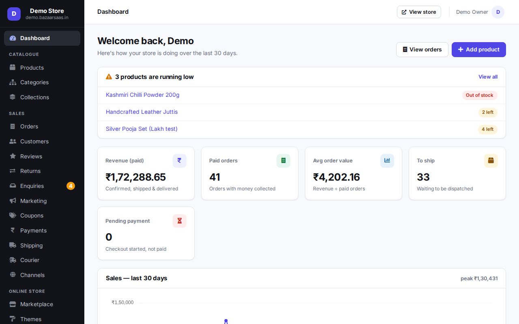Click the View orders button

click(422, 49)
